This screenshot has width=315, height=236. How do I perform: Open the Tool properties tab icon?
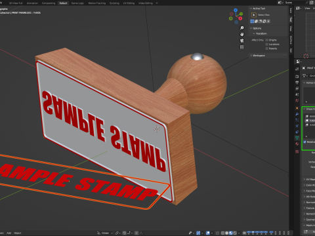(297, 69)
